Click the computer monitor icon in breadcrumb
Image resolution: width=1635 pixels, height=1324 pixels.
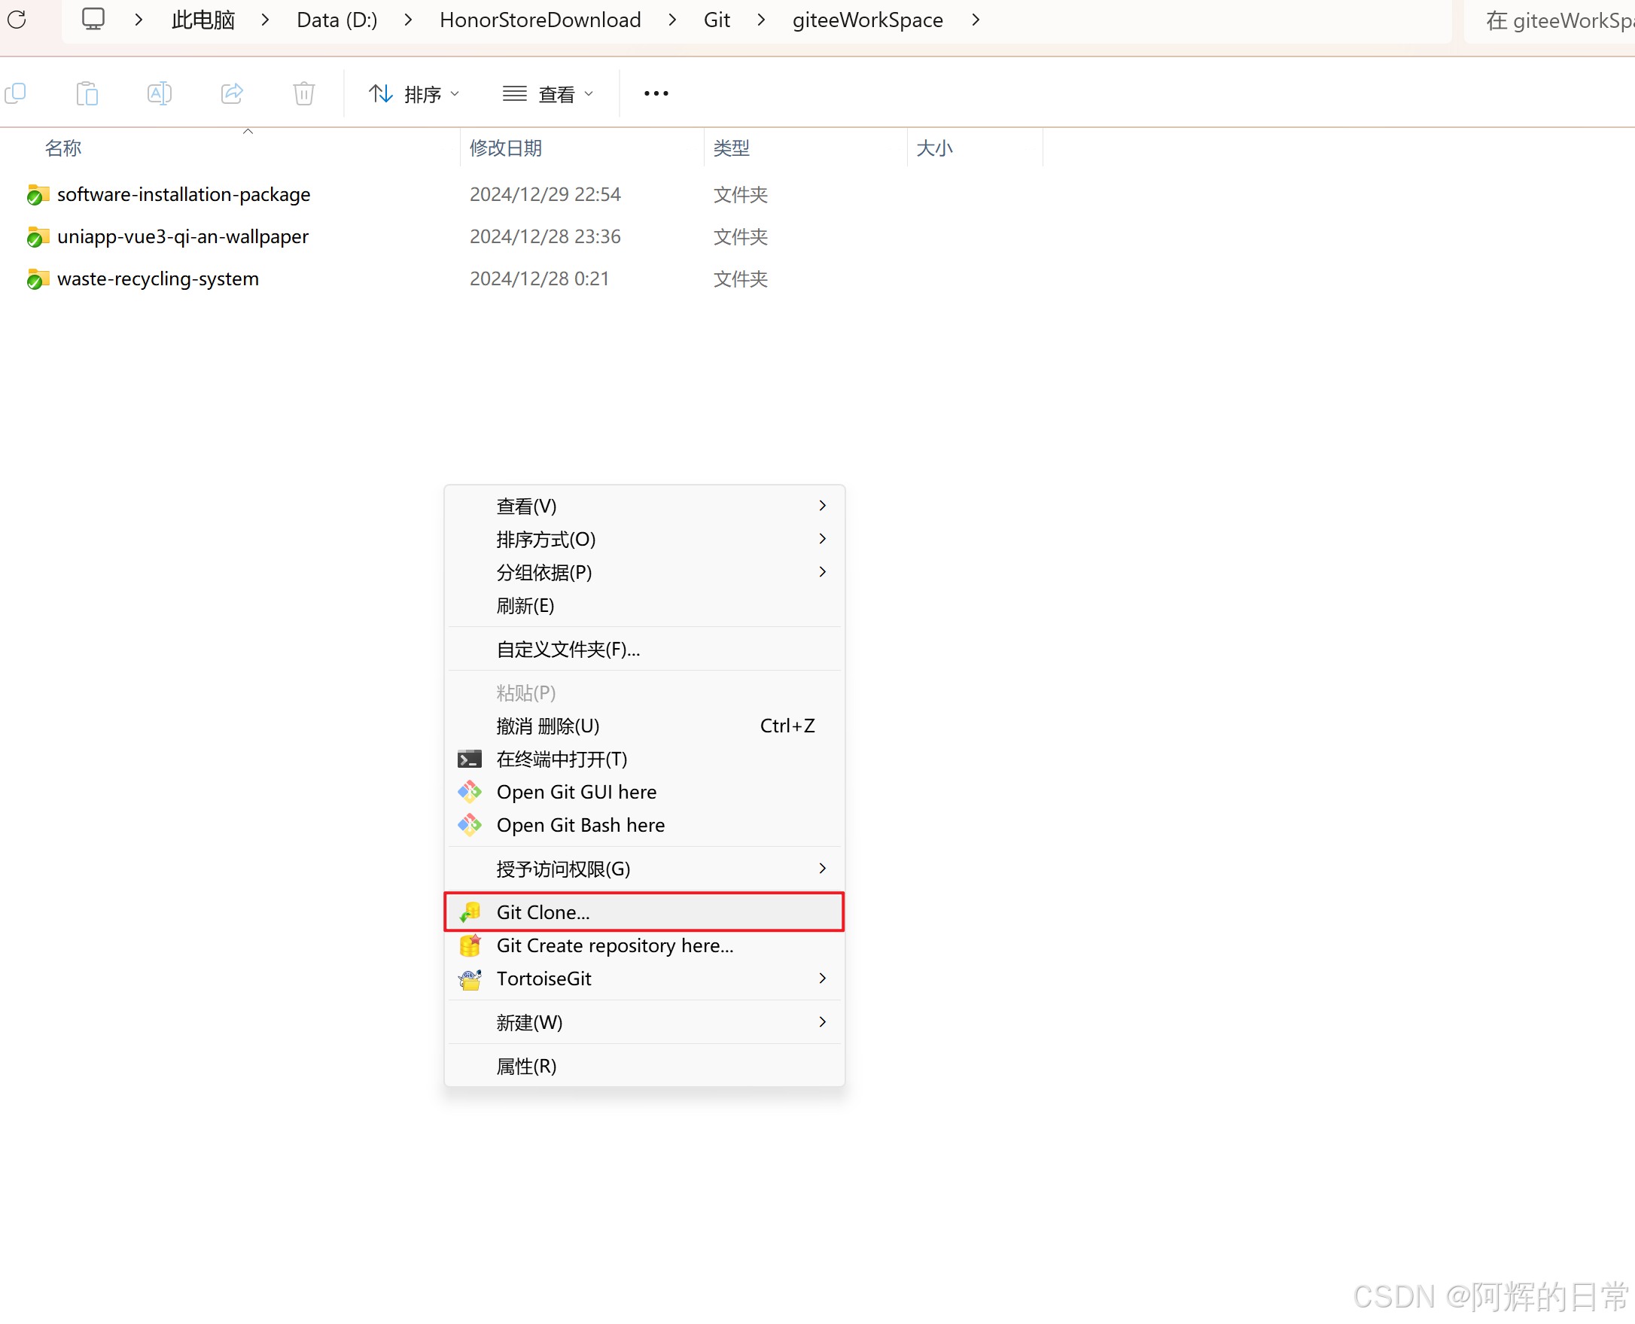(x=93, y=20)
